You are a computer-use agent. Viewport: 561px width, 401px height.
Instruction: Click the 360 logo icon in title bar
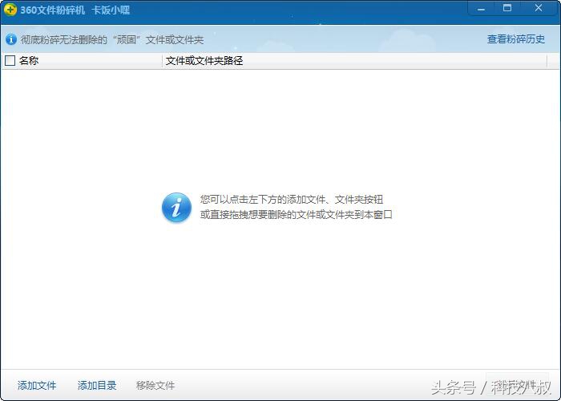(10, 10)
